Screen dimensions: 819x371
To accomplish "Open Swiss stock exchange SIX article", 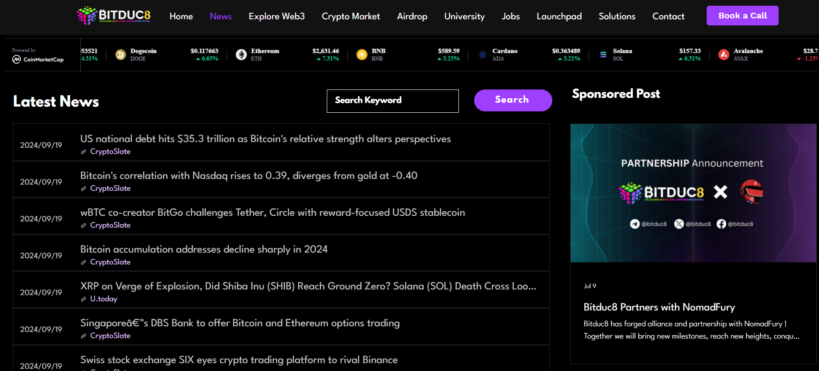I will (x=239, y=360).
